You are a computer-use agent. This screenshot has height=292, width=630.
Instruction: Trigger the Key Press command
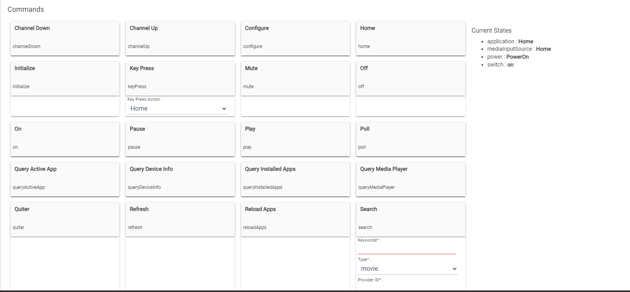click(180, 78)
